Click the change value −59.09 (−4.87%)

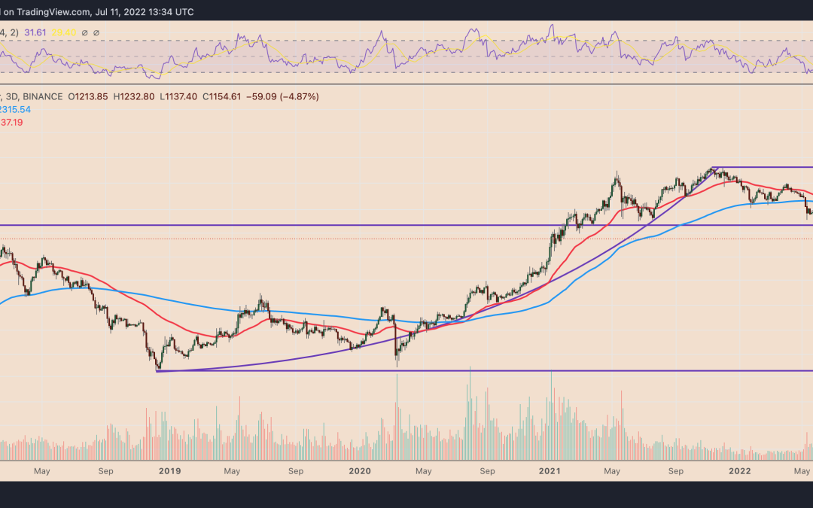[x=282, y=96]
